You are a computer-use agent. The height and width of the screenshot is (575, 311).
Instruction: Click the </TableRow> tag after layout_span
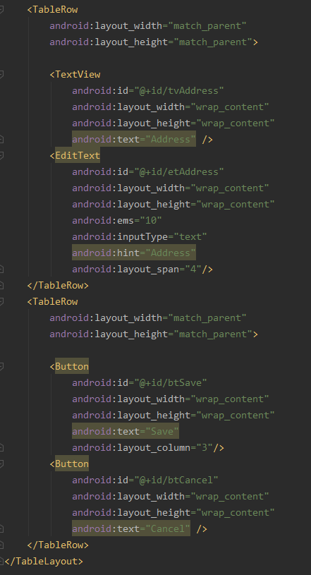[x=58, y=285]
